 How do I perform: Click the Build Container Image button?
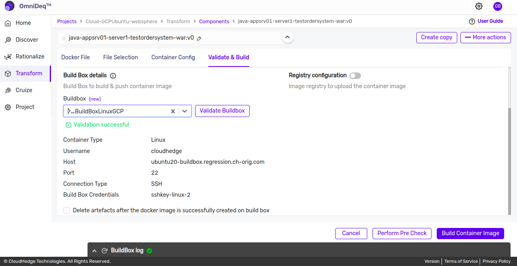pos(470,234)
